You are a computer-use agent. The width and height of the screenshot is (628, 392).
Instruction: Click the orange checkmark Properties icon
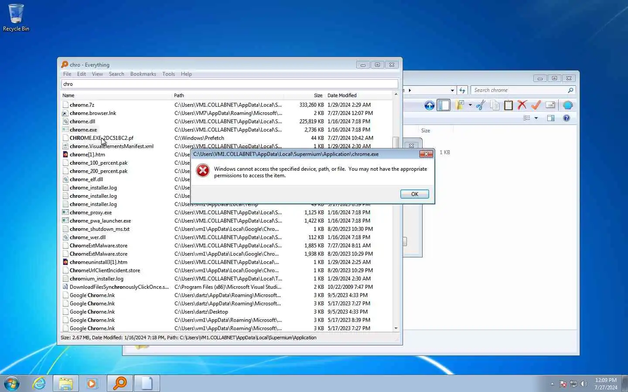(x=536, y=105)
